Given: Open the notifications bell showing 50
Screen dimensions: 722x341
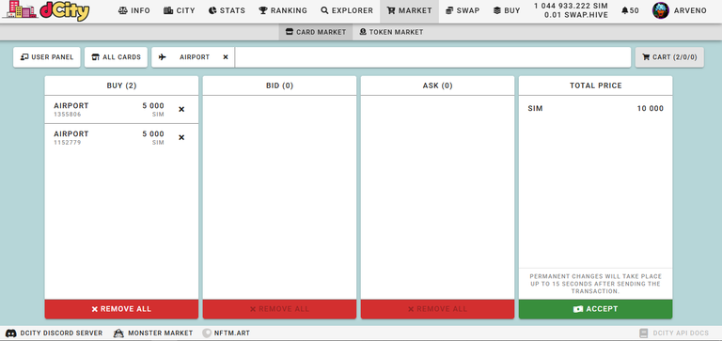Looking at the screenshot, I should [x=630, y=10].
